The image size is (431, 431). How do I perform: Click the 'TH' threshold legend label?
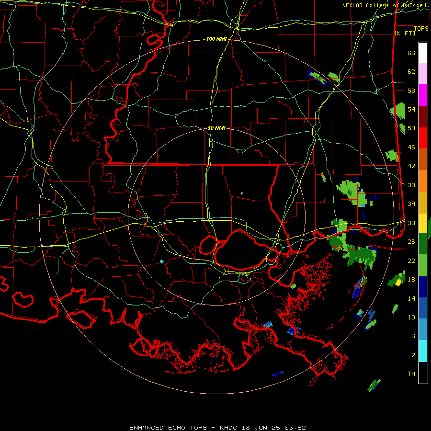click(x=411, y=374)
